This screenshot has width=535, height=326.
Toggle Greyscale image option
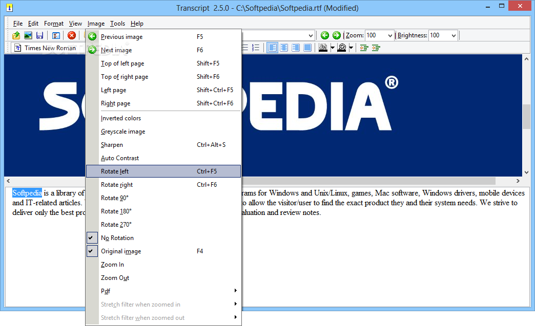163,132
